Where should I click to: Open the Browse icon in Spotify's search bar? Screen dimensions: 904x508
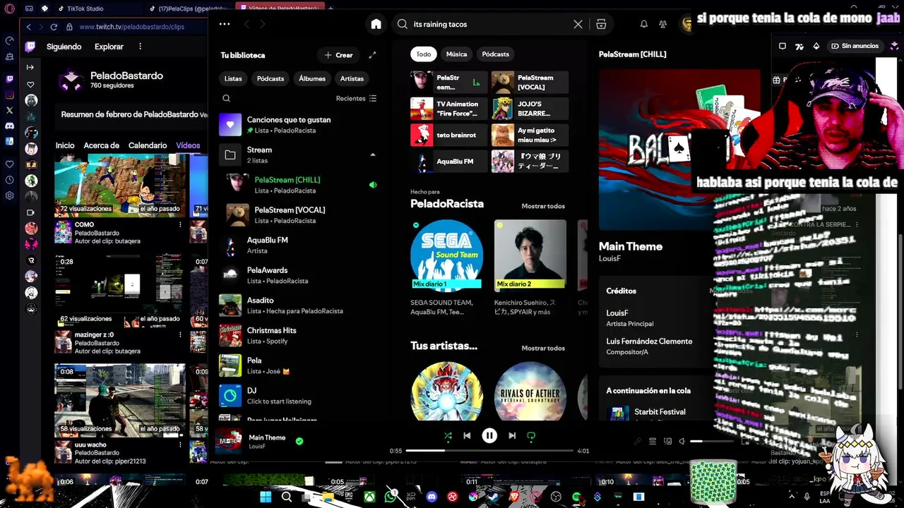pos(601,24)
